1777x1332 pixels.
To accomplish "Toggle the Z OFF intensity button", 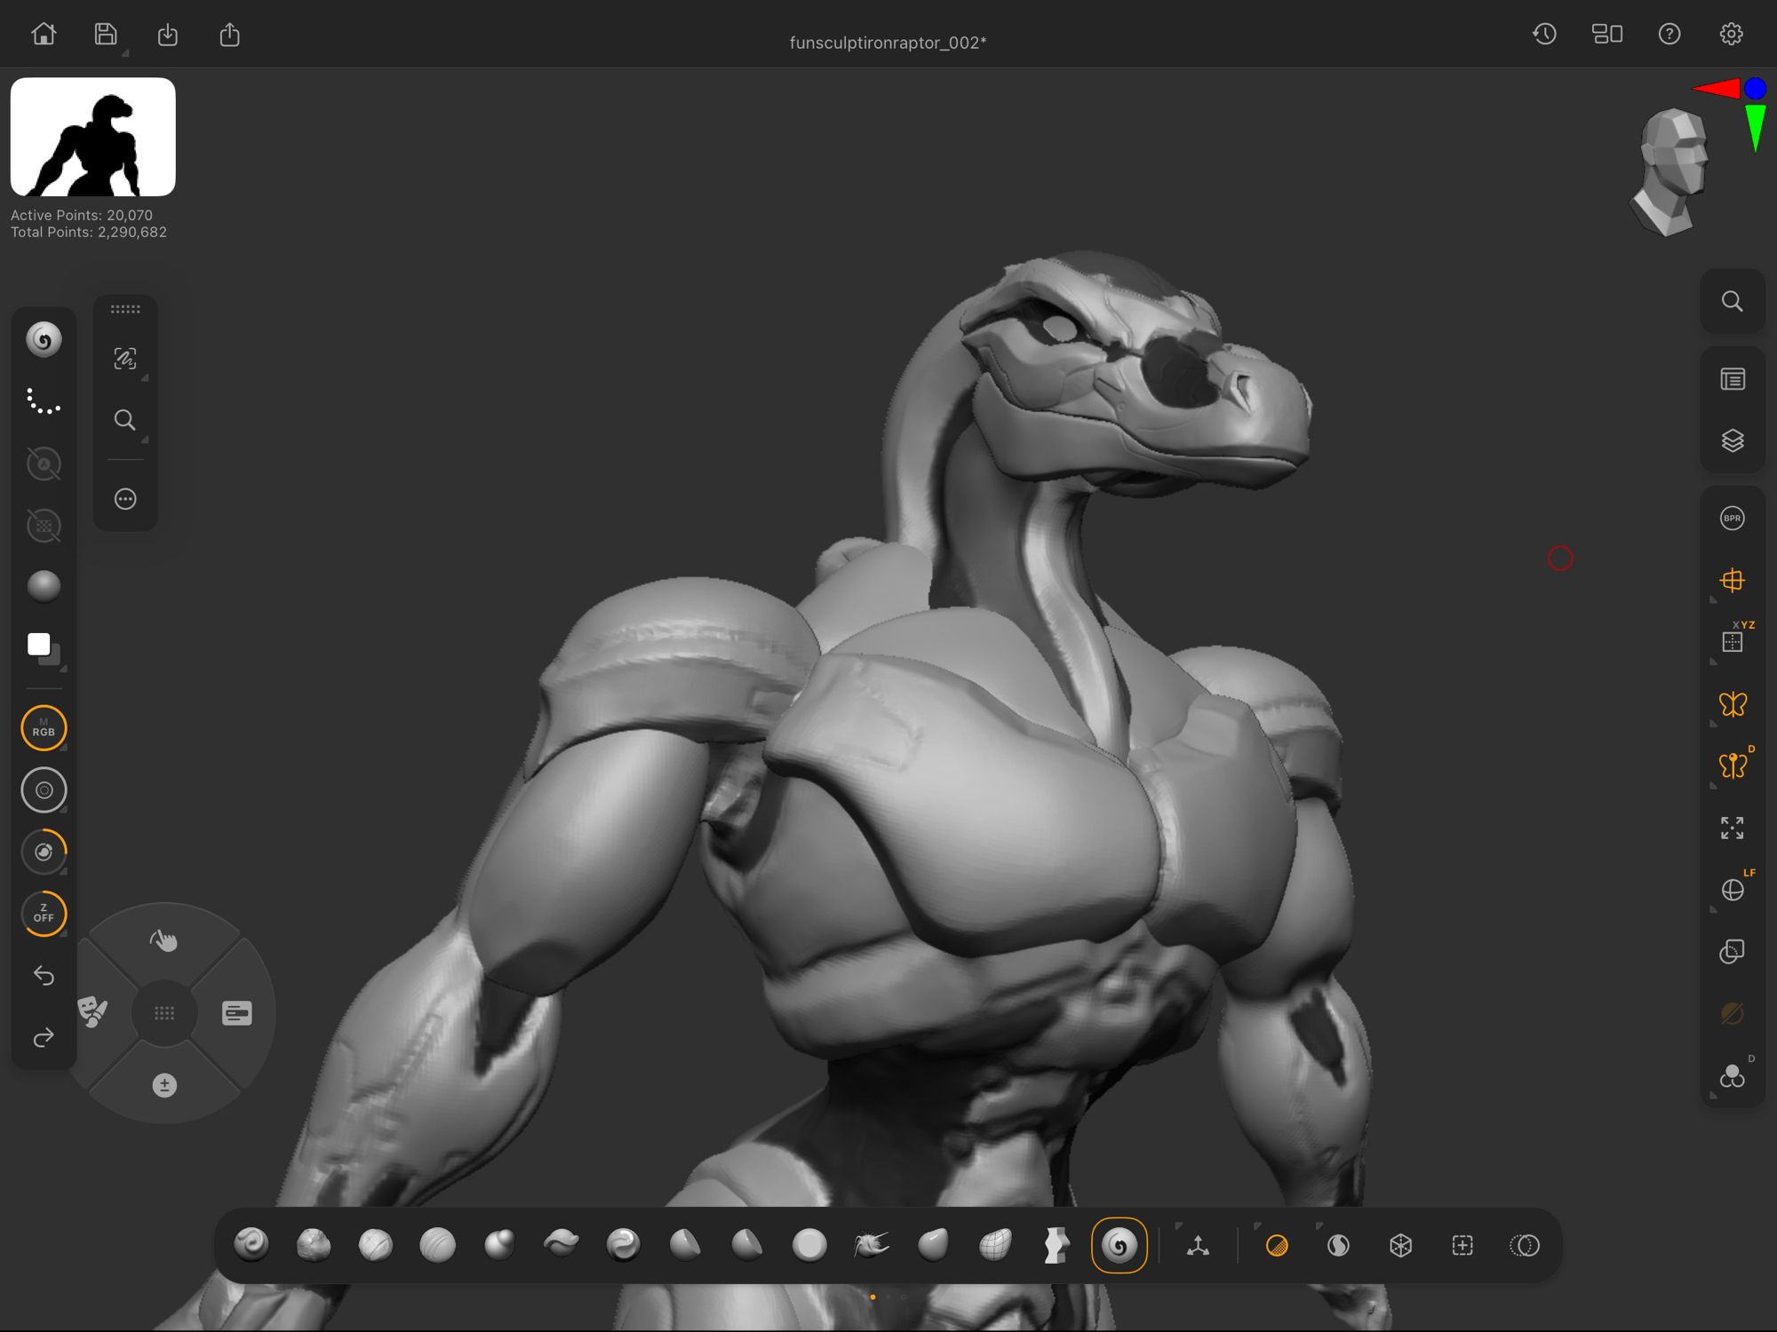I will tap(44, 914).
